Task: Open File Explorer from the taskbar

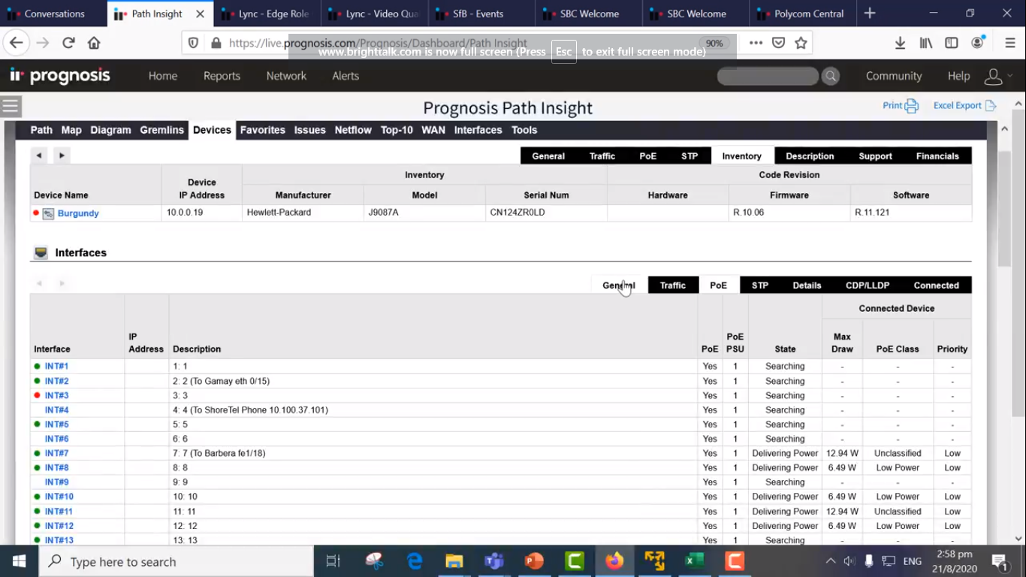Action: pyautogui.click(x=454, y=561)
